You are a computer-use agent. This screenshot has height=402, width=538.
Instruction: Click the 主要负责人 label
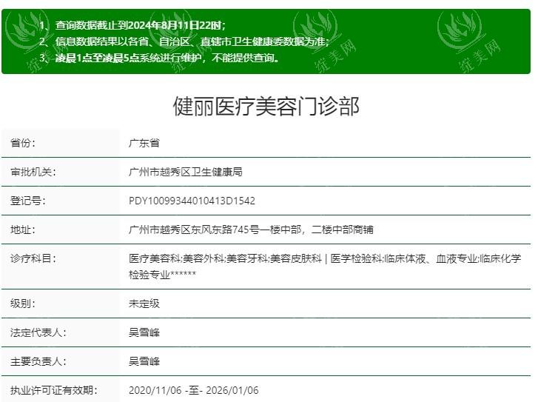pyautogui.click(x=38, y=361)
